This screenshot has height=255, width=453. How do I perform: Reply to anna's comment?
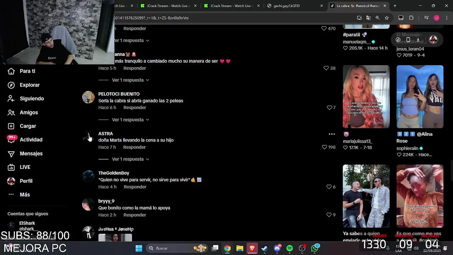(x=134, y=68)
